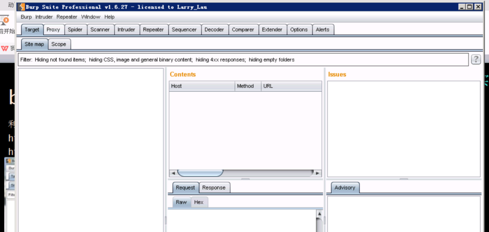This screenshot has height=232, width=489.
Task: Switch to the Intruder tool tab
Action: 126,30
